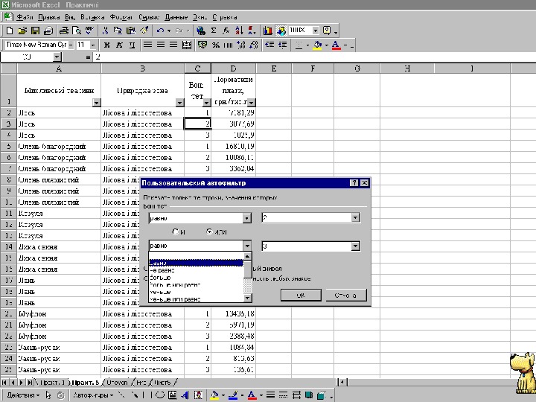
Task: Click the Save icon in the toolbar
Action: [35, 31]
